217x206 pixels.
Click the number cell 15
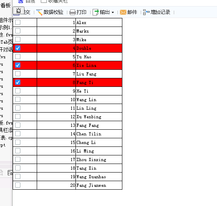point(56,142)
